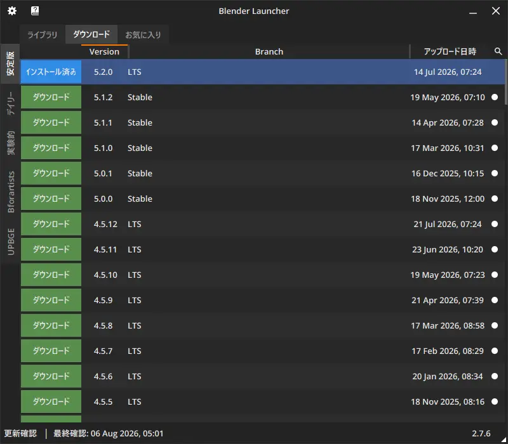Click the search magnifier icon
508x444 pixels.
(x=498, y=51)
